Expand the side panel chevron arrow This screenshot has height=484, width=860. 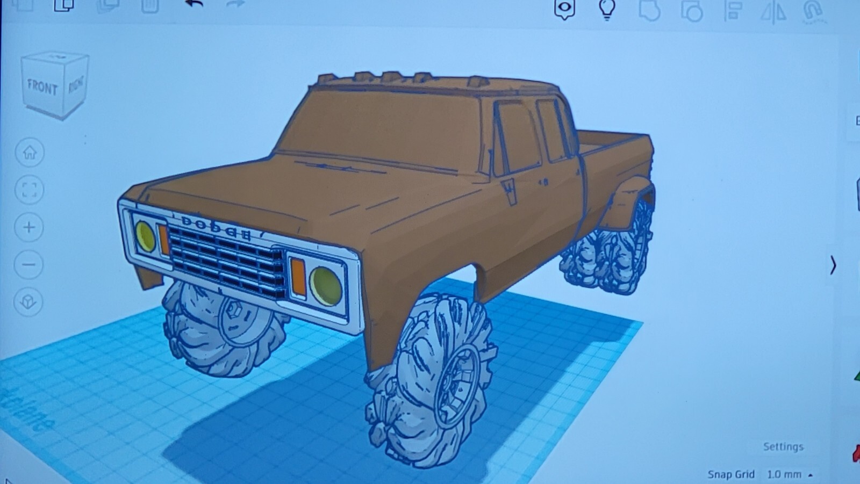833,265
